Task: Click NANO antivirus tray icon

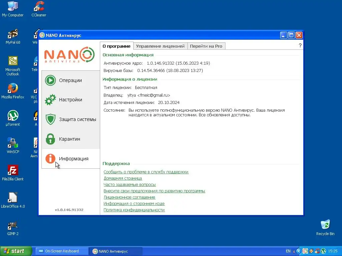Action: tap(305, 251)
